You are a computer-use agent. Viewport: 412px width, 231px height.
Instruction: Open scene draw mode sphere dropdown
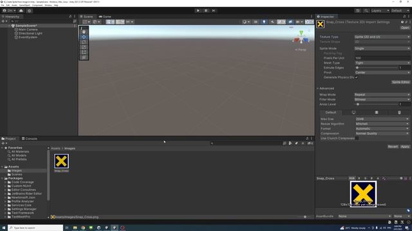(246, 22)
